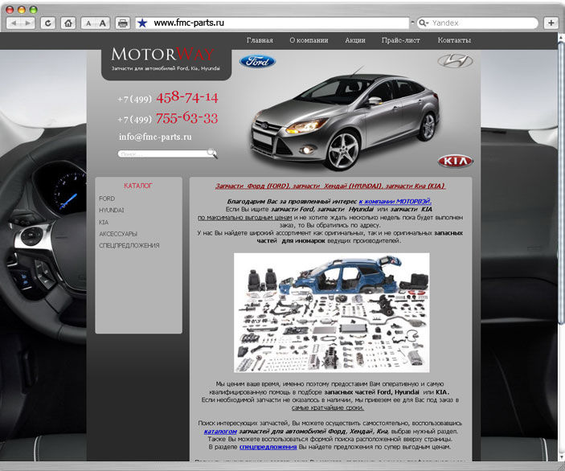565x471 pixels.
Task: Open the Акции menu item
Action: coord(355,40)
